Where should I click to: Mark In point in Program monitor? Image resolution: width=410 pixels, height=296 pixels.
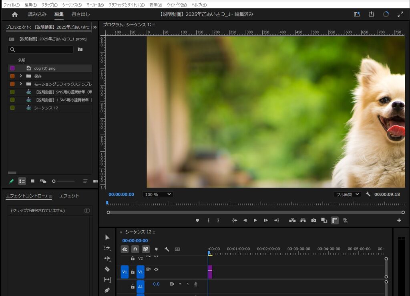[208, 220]
